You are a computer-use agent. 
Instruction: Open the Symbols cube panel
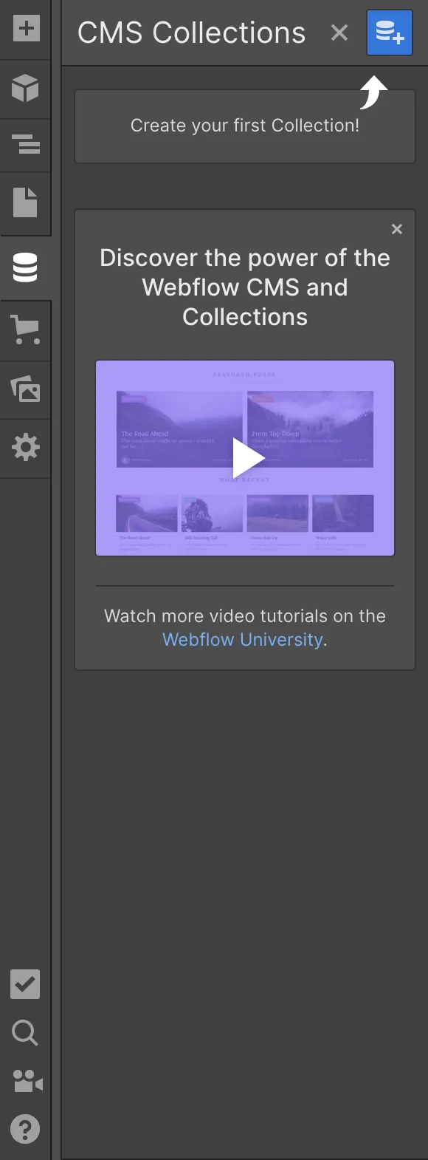pyautogui.click(x=25, y=89)
